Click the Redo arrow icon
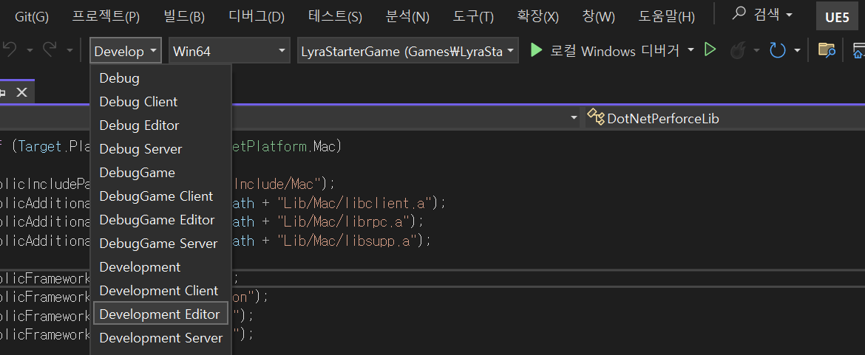The image size is (865, 355). [x=50, y=51]
